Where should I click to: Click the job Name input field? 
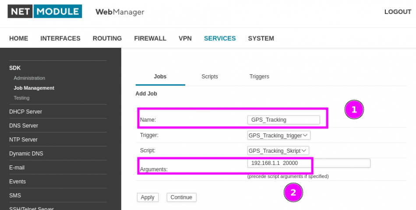[284, 120]
